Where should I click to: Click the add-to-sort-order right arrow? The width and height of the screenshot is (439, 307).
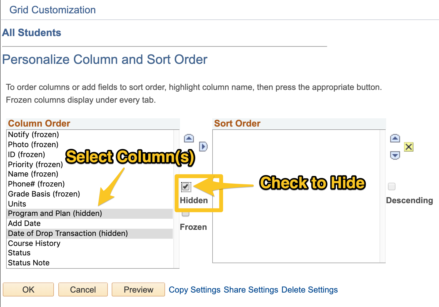(203, 146)
